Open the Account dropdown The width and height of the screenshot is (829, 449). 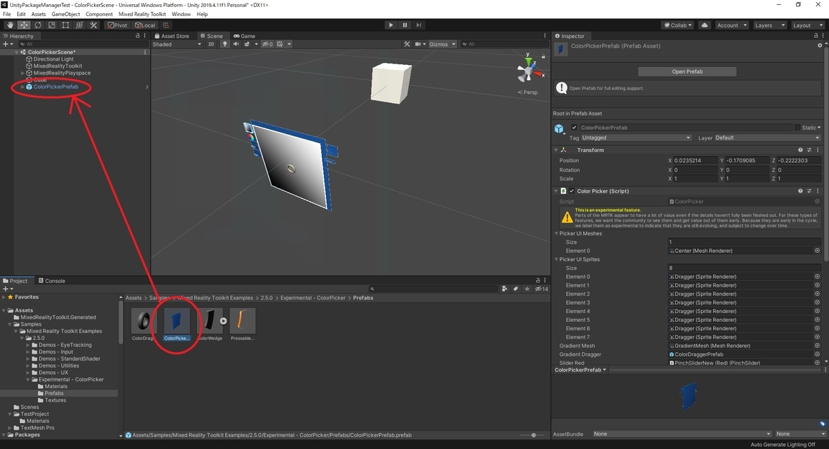coord(731,26)
